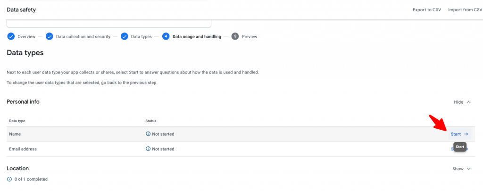Screen dimensions: 483x191
Task: Click the step 5 Preview circle icon
Action: coord(235,37)
